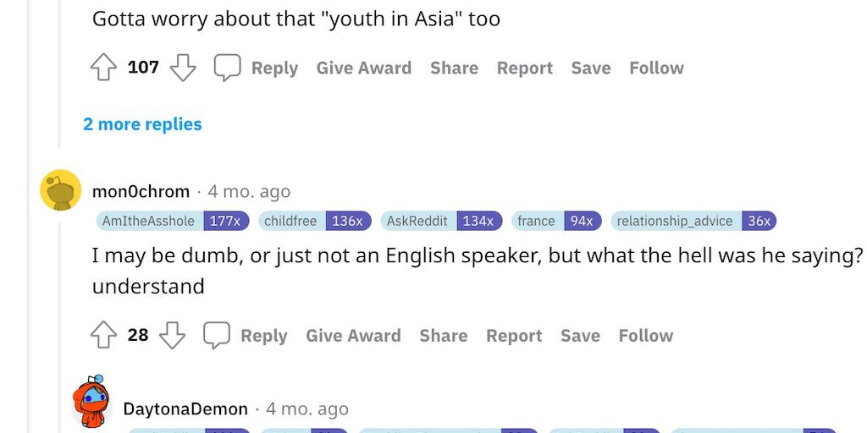Downvote the "youth in Asia" comment
This screenshot has height=433, width=867.
tap(183, 68)
